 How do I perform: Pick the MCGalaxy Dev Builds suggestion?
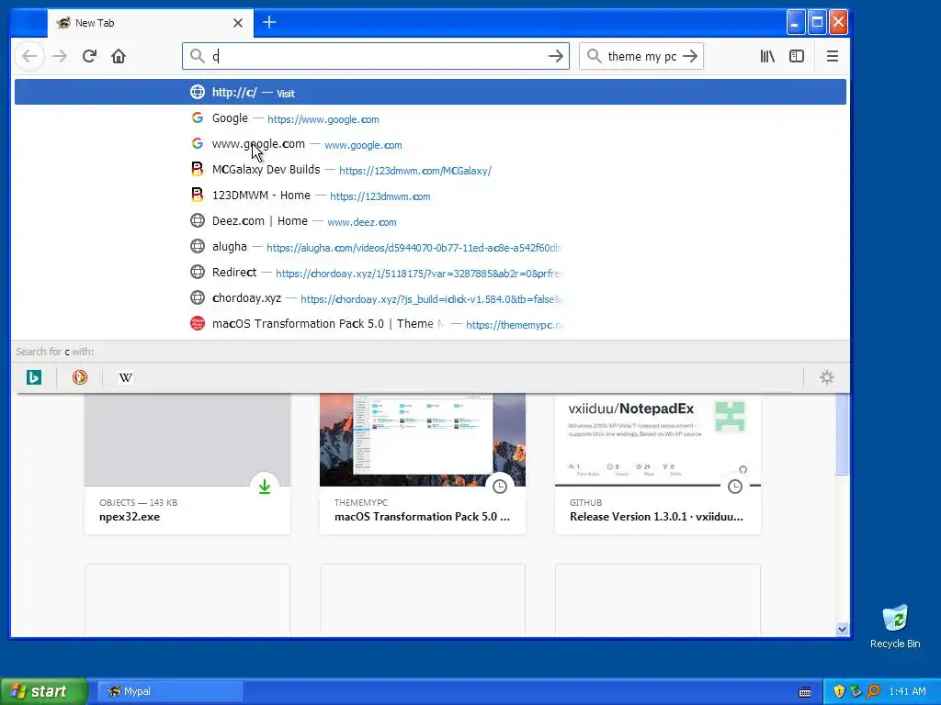coord(430,170)
